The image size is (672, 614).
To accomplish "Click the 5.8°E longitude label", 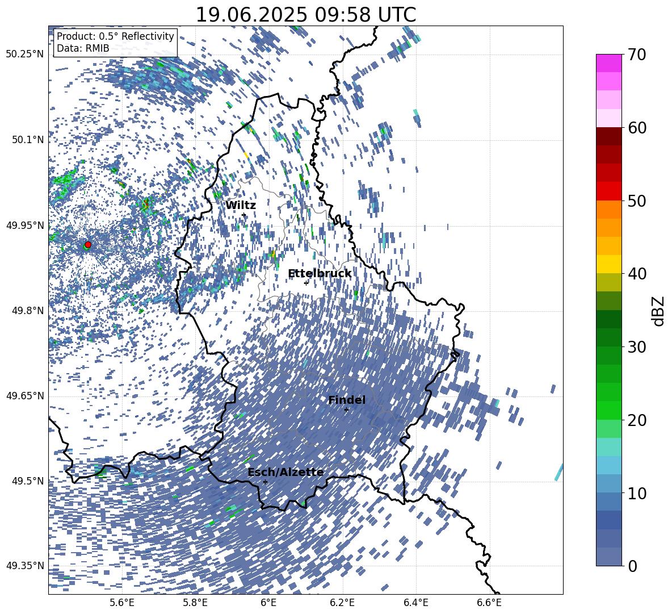I will click(195, 603).
